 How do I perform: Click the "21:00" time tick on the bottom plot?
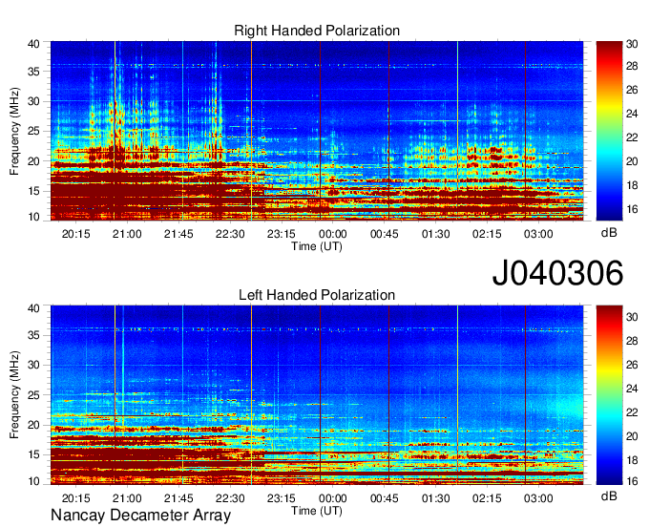(x=127, y=498)
